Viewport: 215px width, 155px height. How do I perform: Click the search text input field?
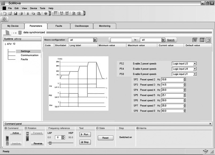(121, 40)
